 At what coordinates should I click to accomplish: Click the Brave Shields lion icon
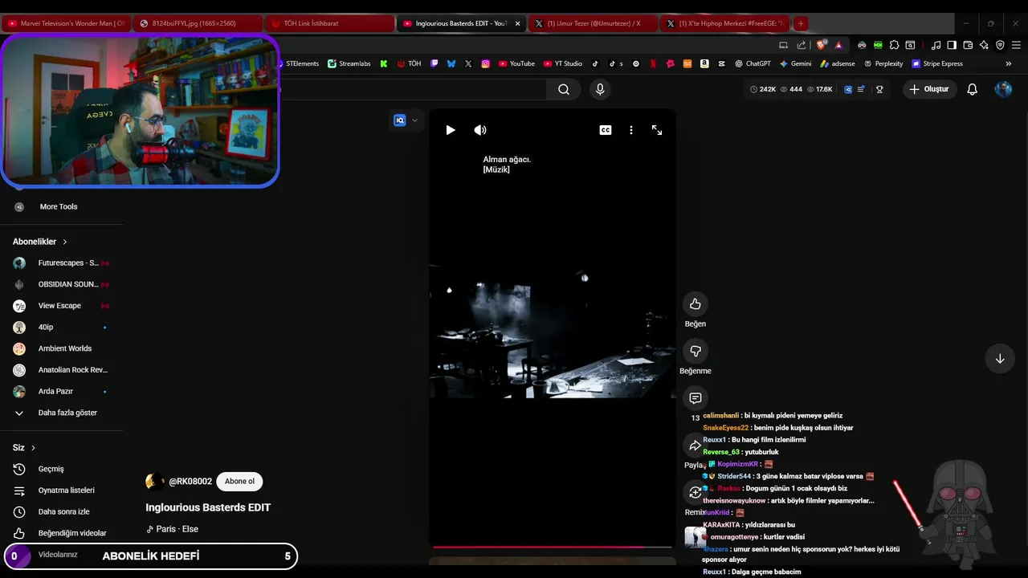tap(821, 45)
